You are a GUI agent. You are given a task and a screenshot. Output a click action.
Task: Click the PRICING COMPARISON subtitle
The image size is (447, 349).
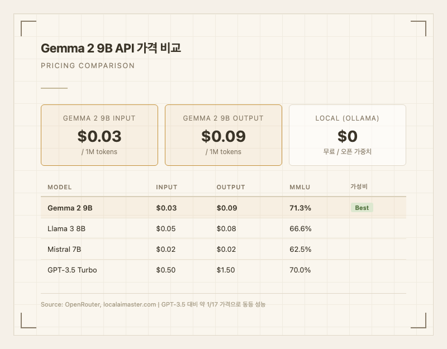click(x=88, y=66)
